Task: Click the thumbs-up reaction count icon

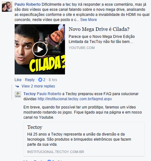Action: [40, 80]
